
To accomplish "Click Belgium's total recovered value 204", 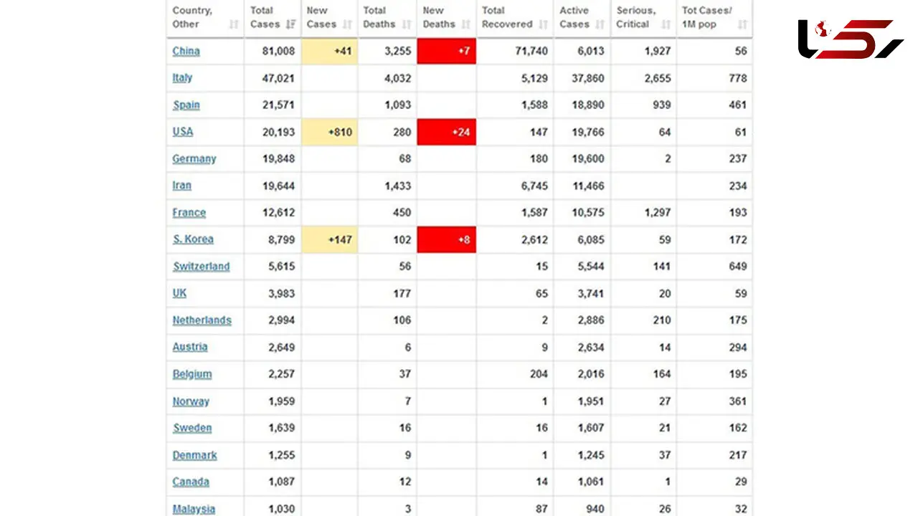I will [x=539, y=374].
